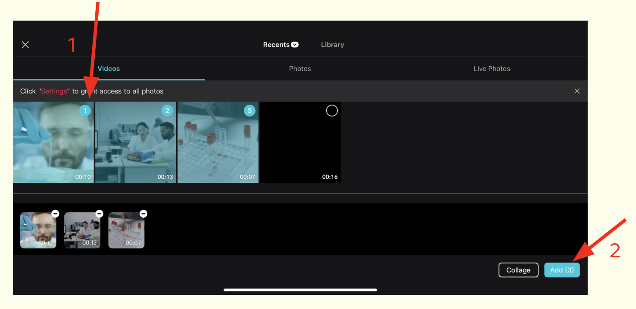The width and height of the screenshot is (636, 309).
Task: Select the black 00:16 video circle
Action: pyautogui.click(x=332, y=111)
